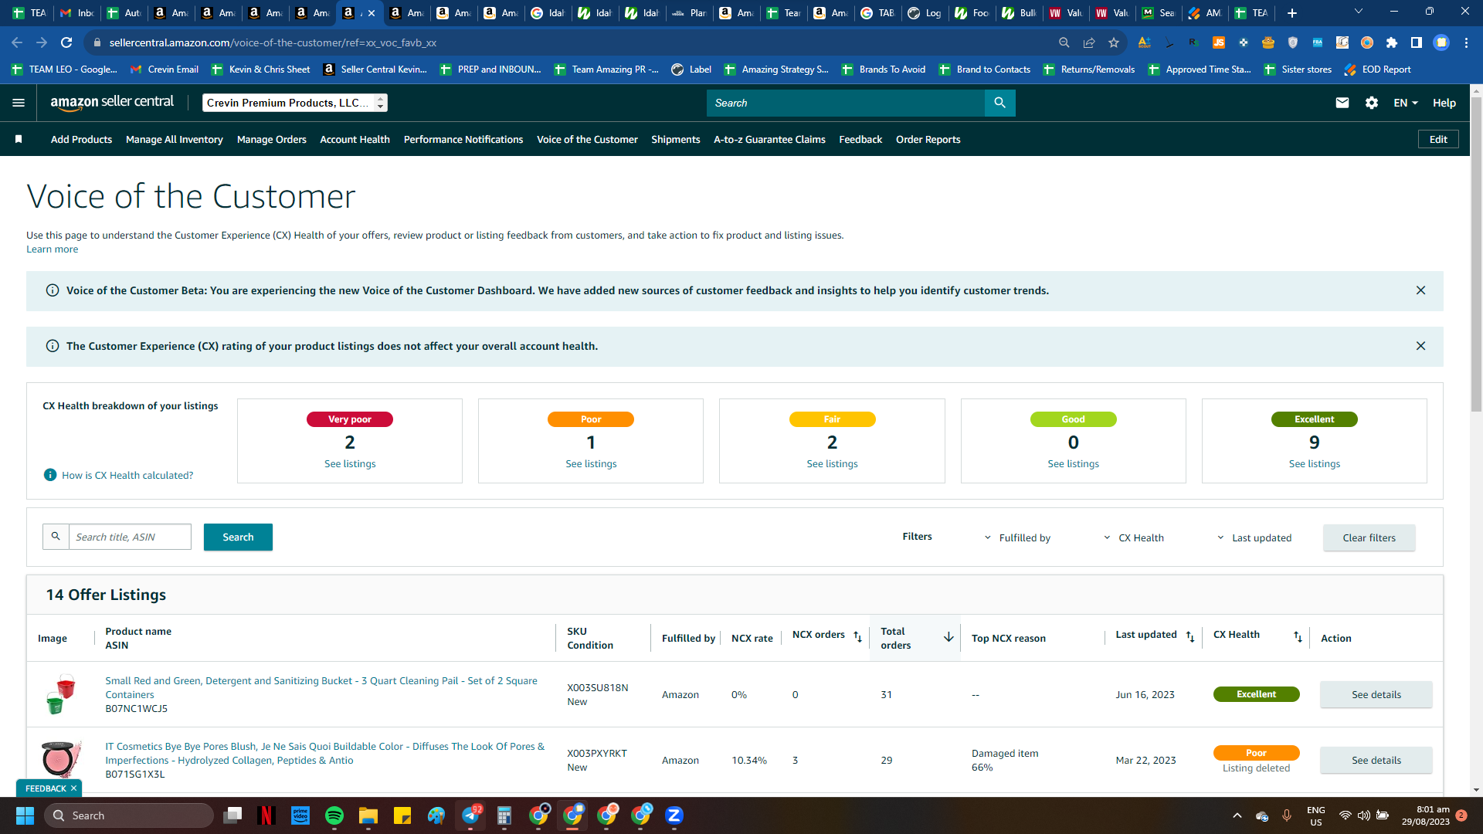The width and height of the screenshot is (1483, 834).
Task: Open Help in the header
Action: coord(1444,103)
